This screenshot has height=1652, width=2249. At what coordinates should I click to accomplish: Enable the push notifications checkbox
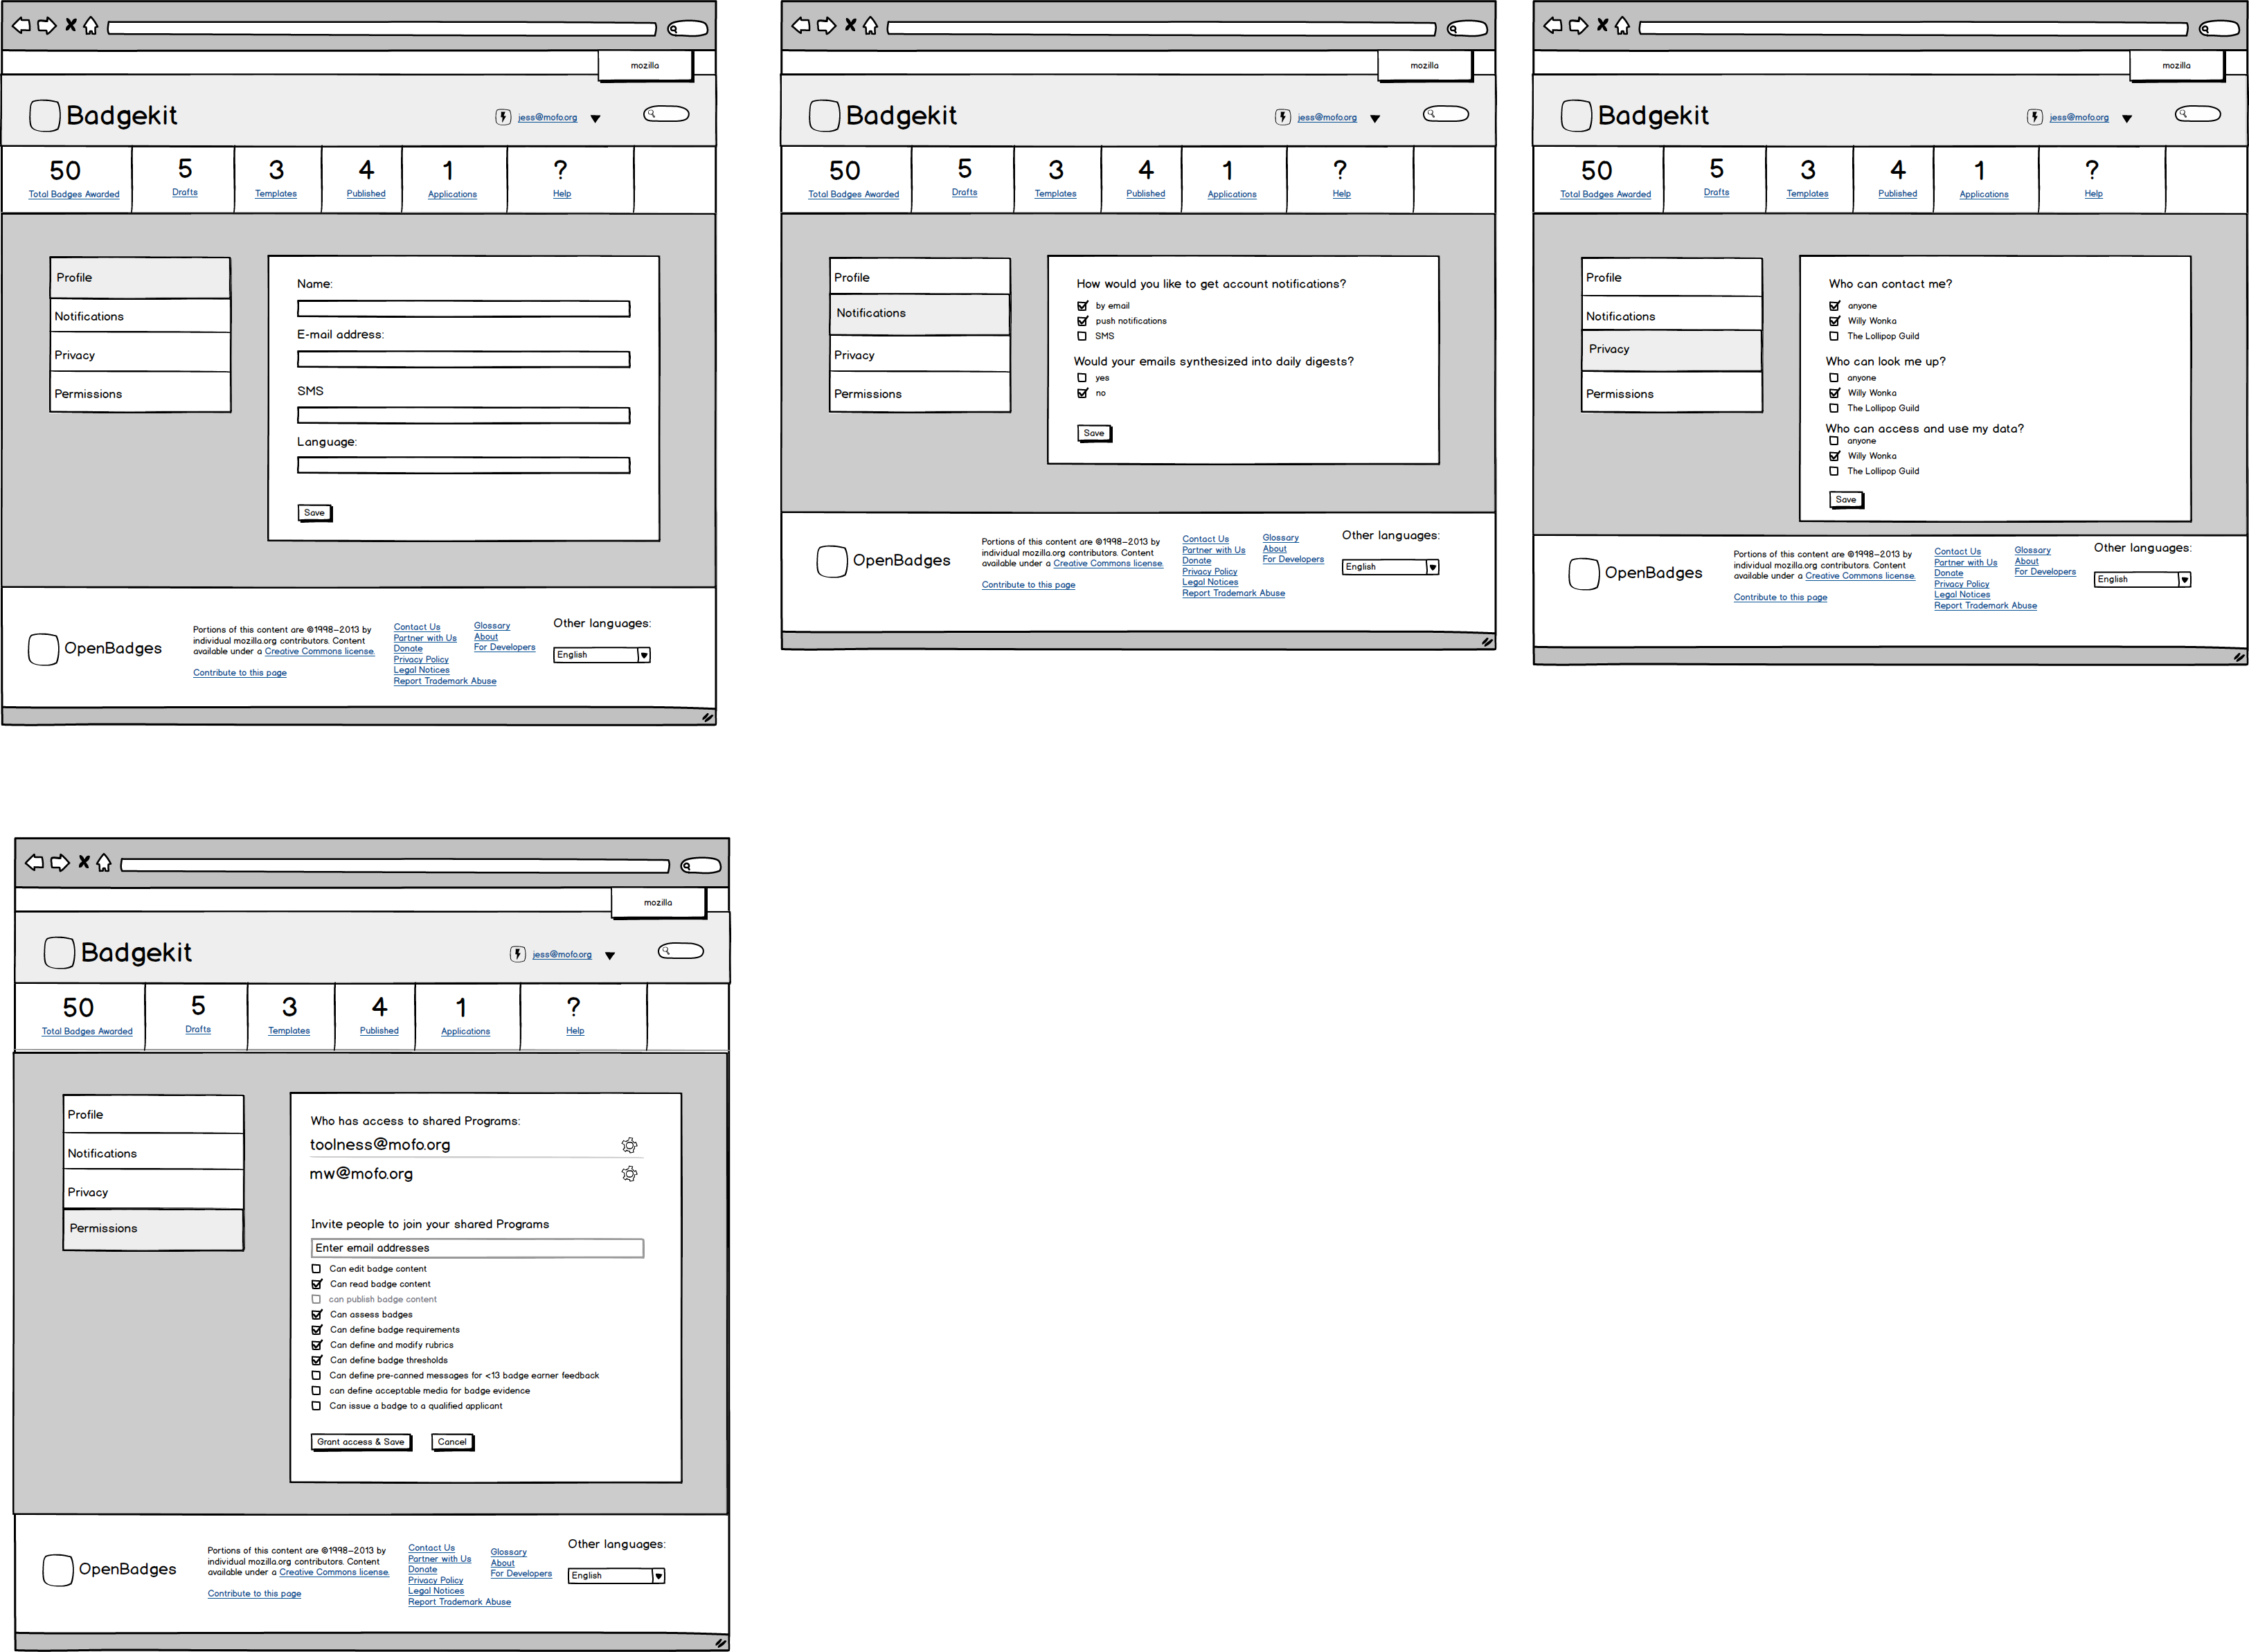pyautogui.click(x=1082, y=320)
